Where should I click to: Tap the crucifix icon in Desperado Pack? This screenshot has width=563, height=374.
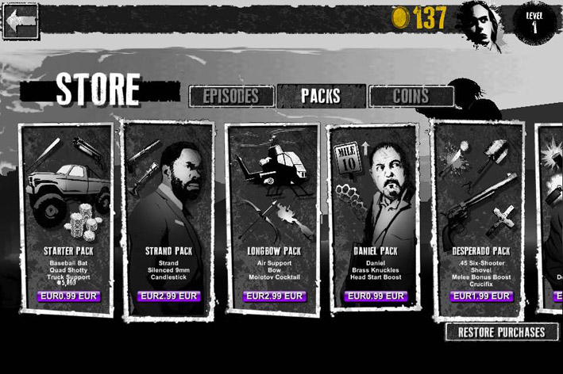pos(501,220)
